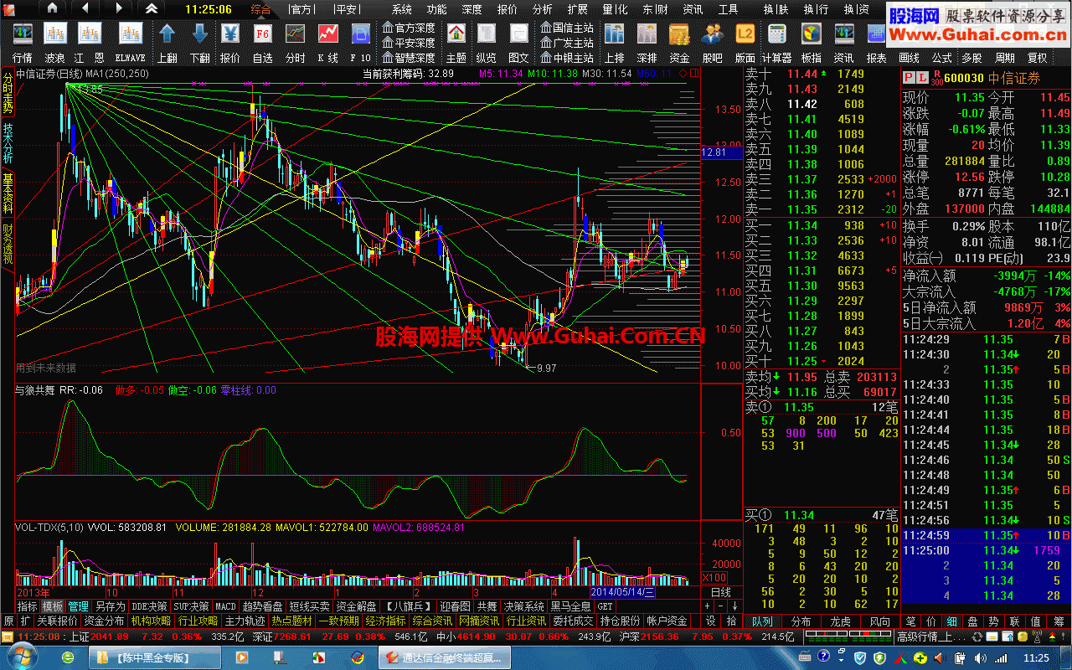The image size is (1072, 670).
Task: Open the 上排 Shanghai ranking icon
Action: pos(614,33)
